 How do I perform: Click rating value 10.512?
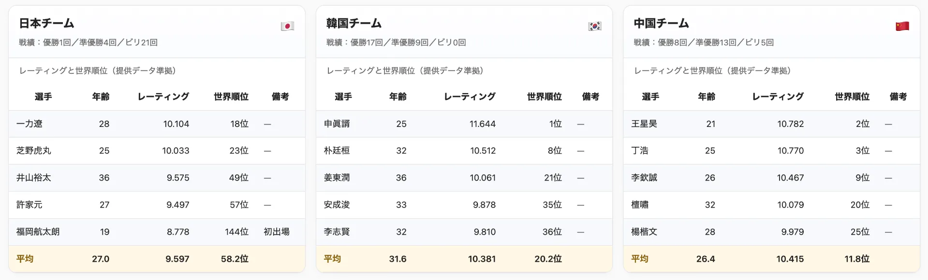click(x=483, y=151)
